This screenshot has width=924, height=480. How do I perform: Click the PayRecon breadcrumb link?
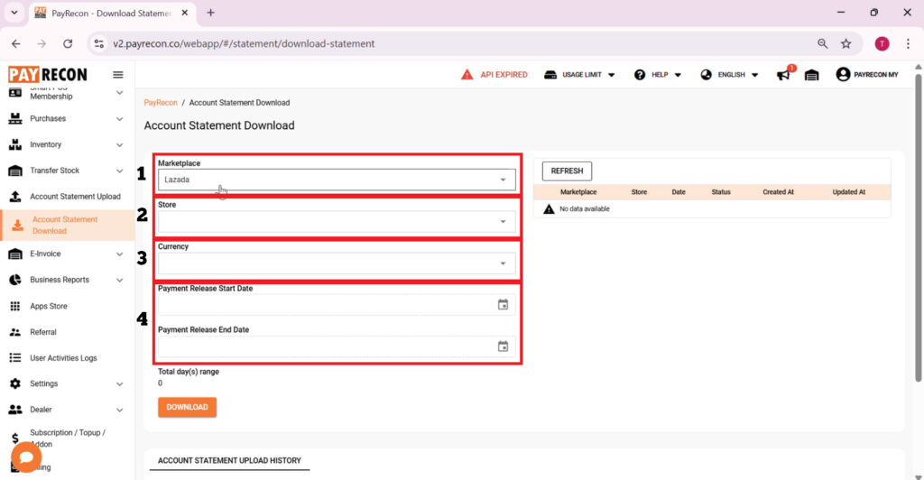[x=161, y=103]
